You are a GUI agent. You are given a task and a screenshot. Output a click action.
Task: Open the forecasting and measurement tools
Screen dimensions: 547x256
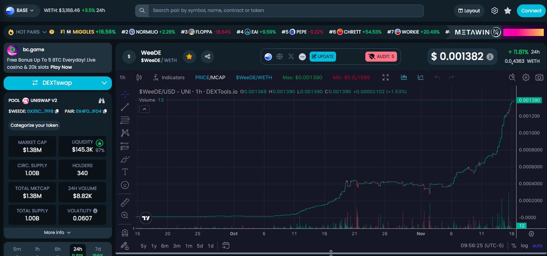tap(125, 146)
